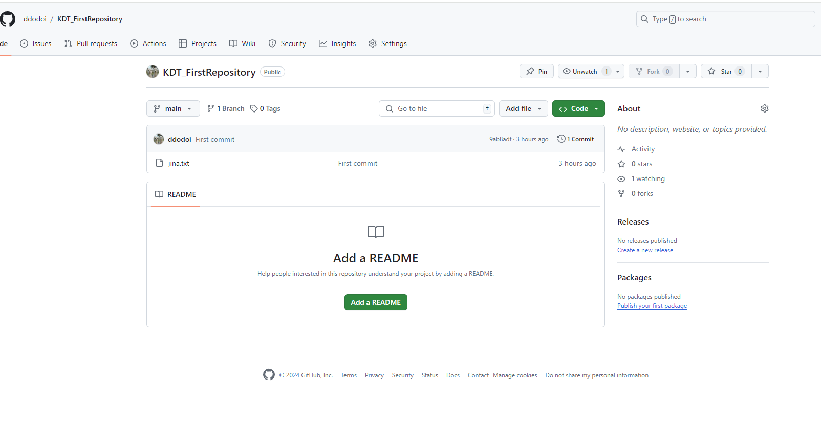View the 0 Tags link
This screenshot has width=821, height=424.
(265, 108)
